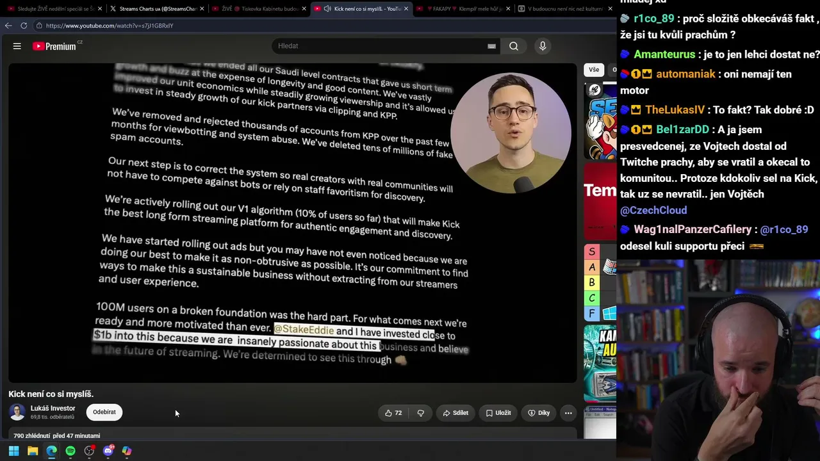The height and width of the screenshot is (461, 820).
Task: Like the video with thumbs up
Action: 393,413
